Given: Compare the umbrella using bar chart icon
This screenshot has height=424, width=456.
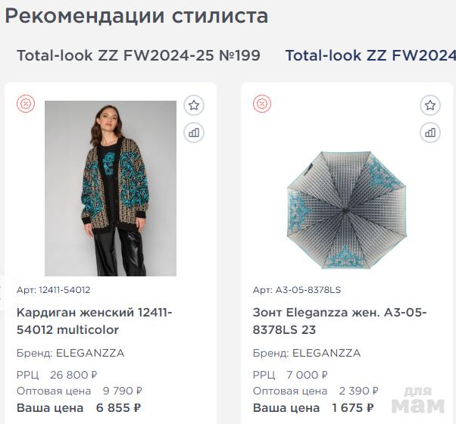Looking at the screenshot, I should click(x=430, y=132).
